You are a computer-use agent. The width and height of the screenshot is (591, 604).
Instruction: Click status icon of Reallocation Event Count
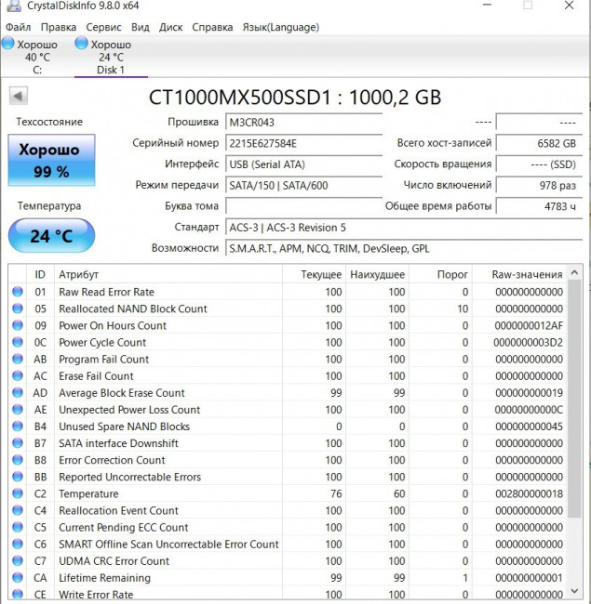[x=18, y=510]
